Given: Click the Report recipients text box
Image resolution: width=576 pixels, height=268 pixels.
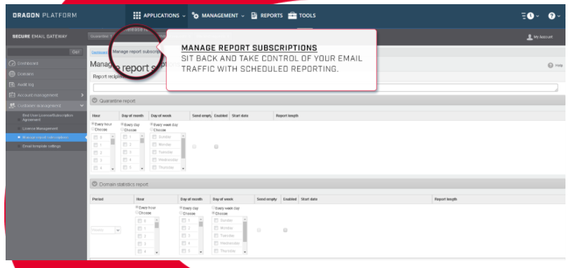Looking at the screenshot, I should pyautogui.click(x=325, y=88).
